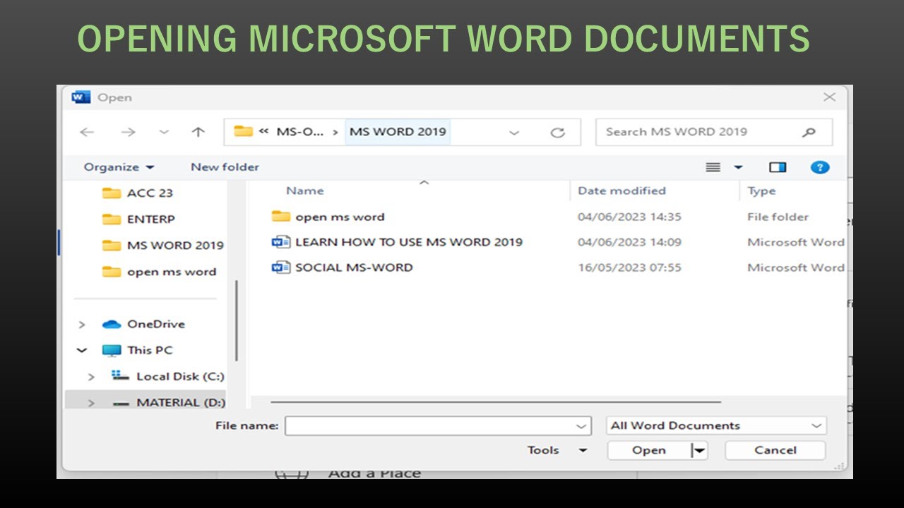Select This PC in navigation pane
The height and width of the screenshot is (508, 904).
click(138, 350)
